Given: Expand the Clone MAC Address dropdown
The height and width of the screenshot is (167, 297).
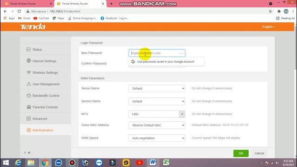Looking at the screenshot, I should [157, 125].
